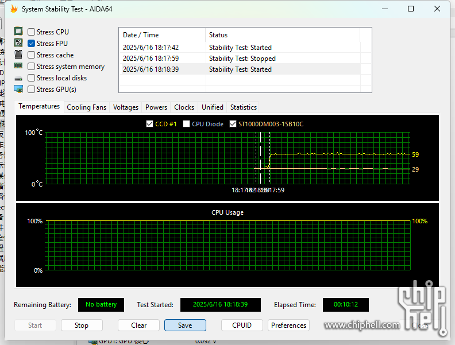Switch to the Cooling Fans tab
The image size is (455, 345).
pos(87,107)
